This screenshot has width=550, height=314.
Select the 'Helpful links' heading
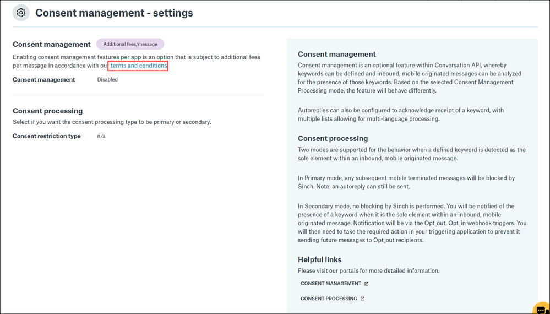pyautogui.click(x=319, y=259)
